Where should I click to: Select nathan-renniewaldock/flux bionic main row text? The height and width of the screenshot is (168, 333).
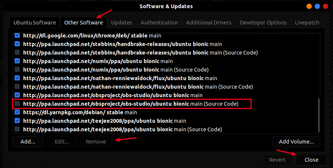pyautogui.click(x=120, y=78)
